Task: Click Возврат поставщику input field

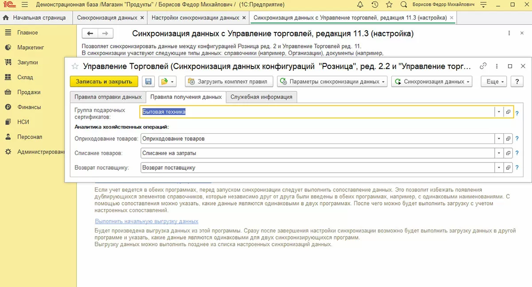Action: coord(317,168)
